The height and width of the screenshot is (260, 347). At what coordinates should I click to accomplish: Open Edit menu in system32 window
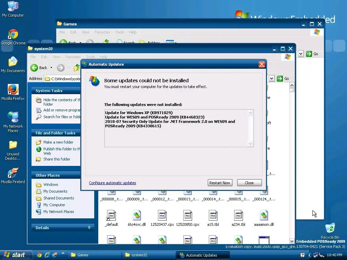pos(44,57)
